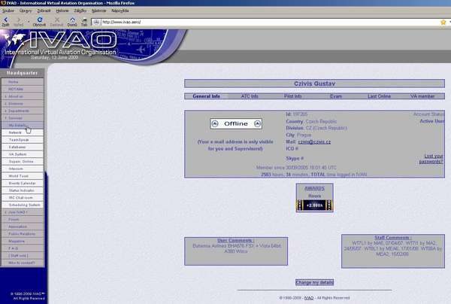
Task: Open the Zobrazit menu
Action: [x=44, y=11]
